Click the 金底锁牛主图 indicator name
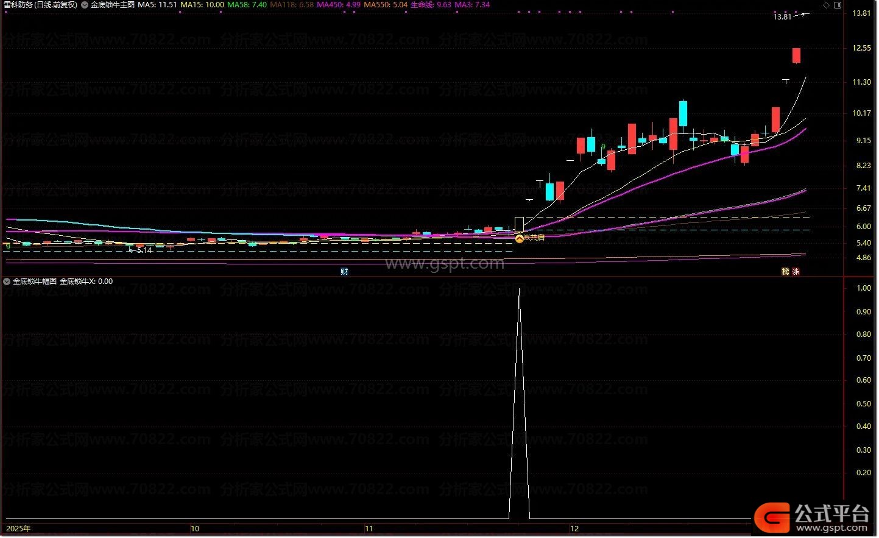The height and width of the screenshot is (538, 879). point(113,5)
